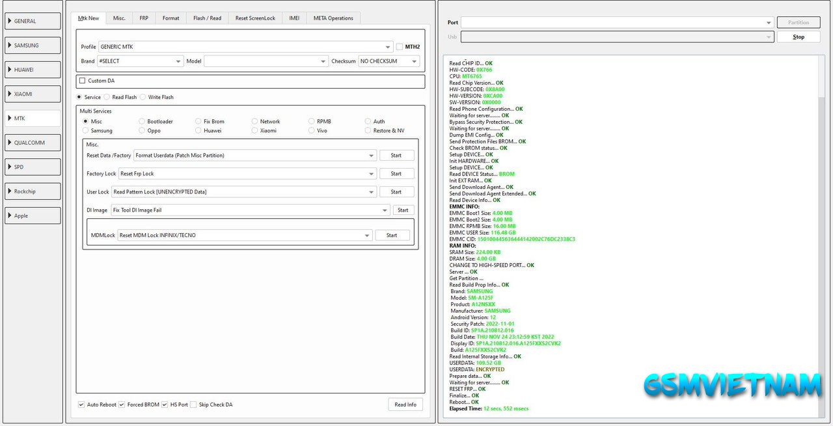Open the User Lock dropdown
Viewport: 833px width, 426px height.
click(244, 192)
